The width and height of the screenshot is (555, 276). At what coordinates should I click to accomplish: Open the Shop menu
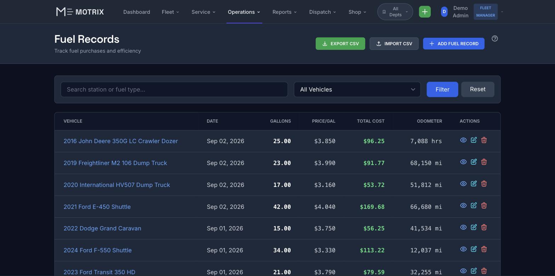[357, 12]
